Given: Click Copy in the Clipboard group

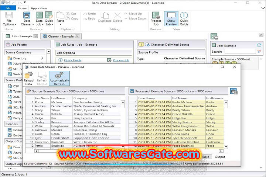Looking at the screenshot, I should tap(72, 18).
